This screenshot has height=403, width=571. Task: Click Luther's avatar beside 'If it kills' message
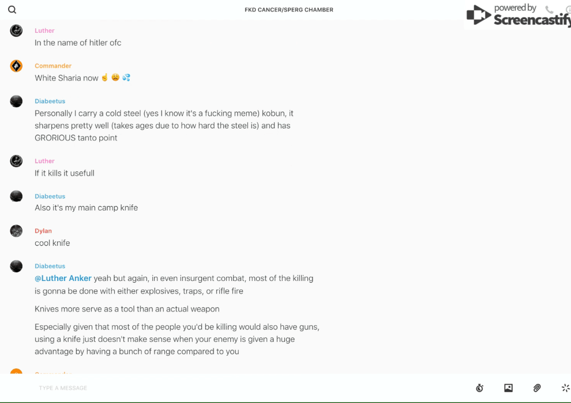click(16, 161)
